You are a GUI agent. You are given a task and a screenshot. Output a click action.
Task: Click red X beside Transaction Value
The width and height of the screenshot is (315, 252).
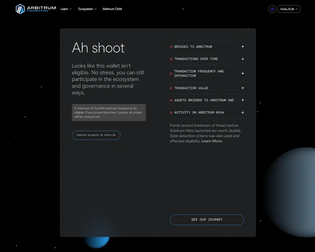(171, 88)
